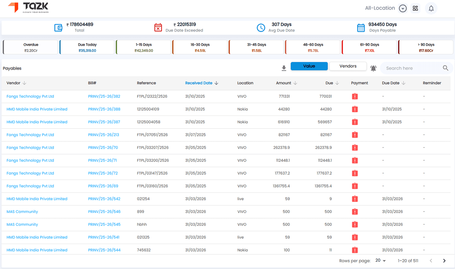Click the All-Location label
Screen dimensions: 455x269
pyautogui.click(x=380, y=8)
